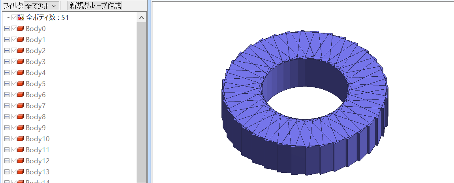Toggle the checkbox next to Body7
The image size is (454, 183).
[14, 105]
